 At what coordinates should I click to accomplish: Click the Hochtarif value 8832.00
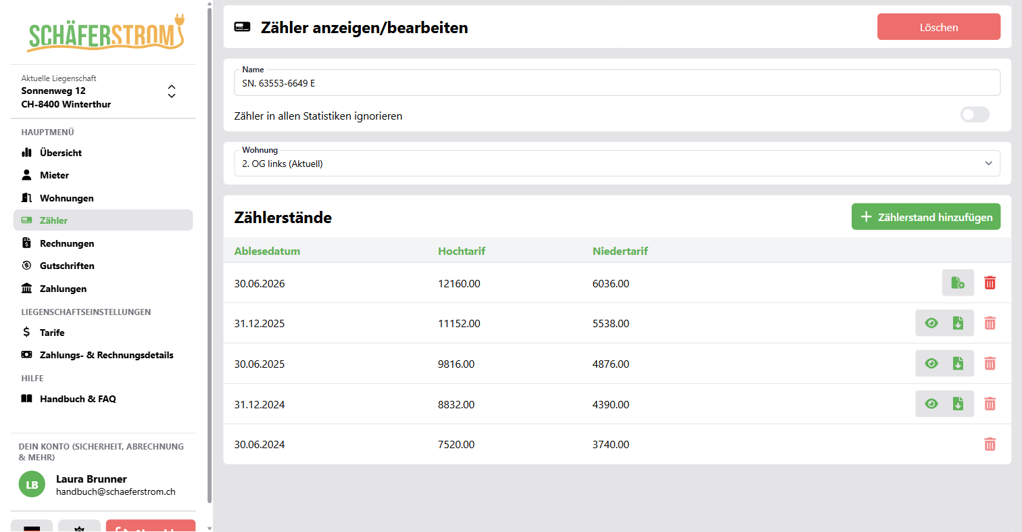pos(456,405)
